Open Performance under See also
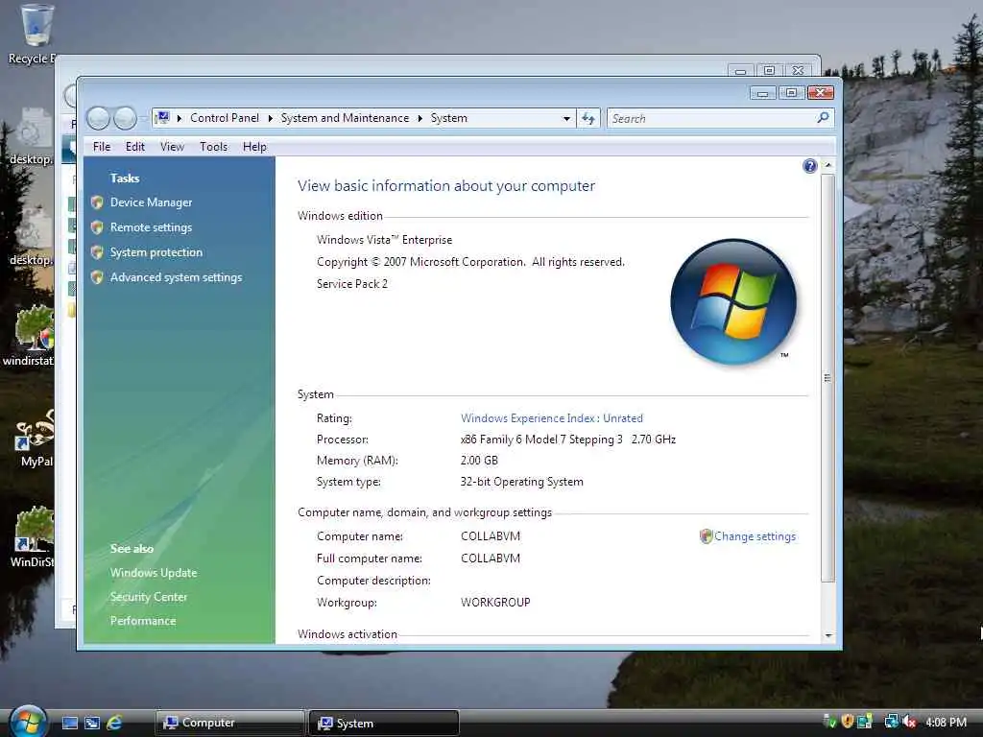 pos(143,621)
